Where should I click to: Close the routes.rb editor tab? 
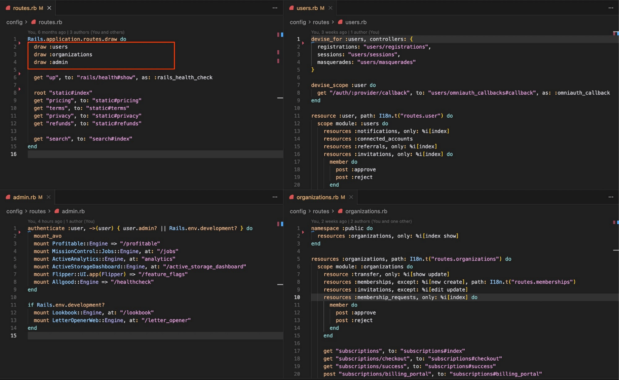click(x=49, y=8)
